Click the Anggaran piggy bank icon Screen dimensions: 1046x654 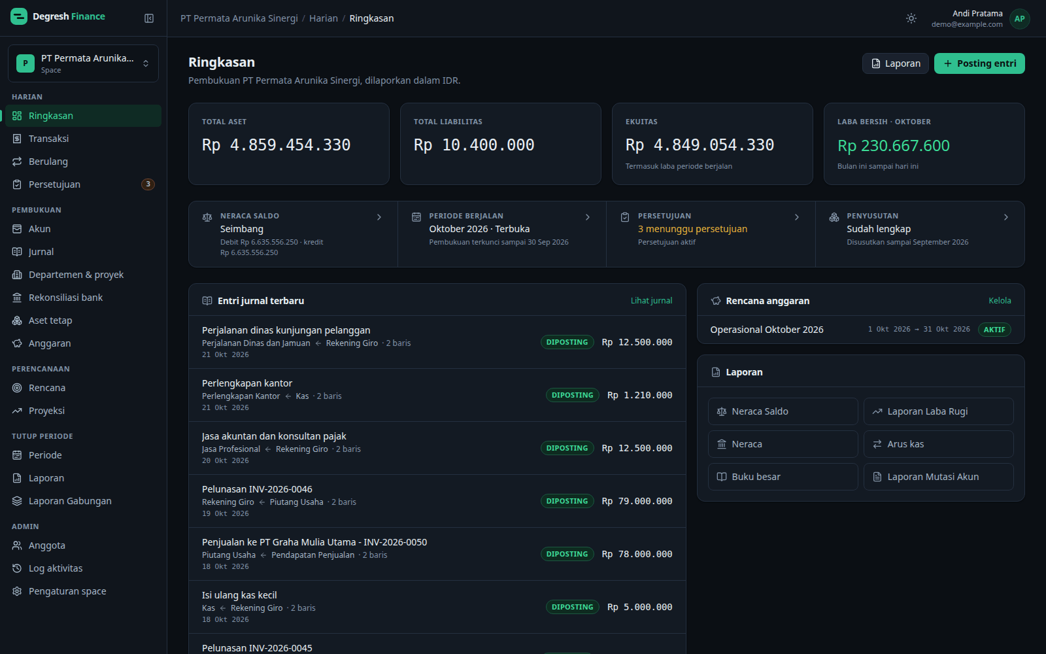coord(17,343)
